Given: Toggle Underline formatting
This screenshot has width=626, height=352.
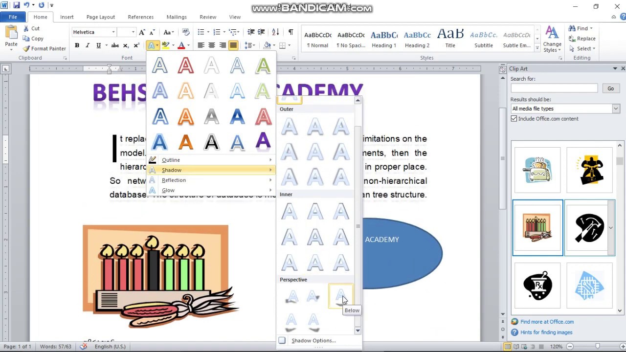Looking at the screenshot, I should (98, 45).
